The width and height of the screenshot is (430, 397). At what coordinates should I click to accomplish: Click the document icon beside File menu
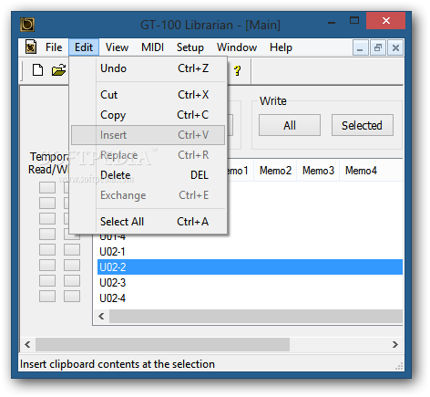tap(31, 47)
